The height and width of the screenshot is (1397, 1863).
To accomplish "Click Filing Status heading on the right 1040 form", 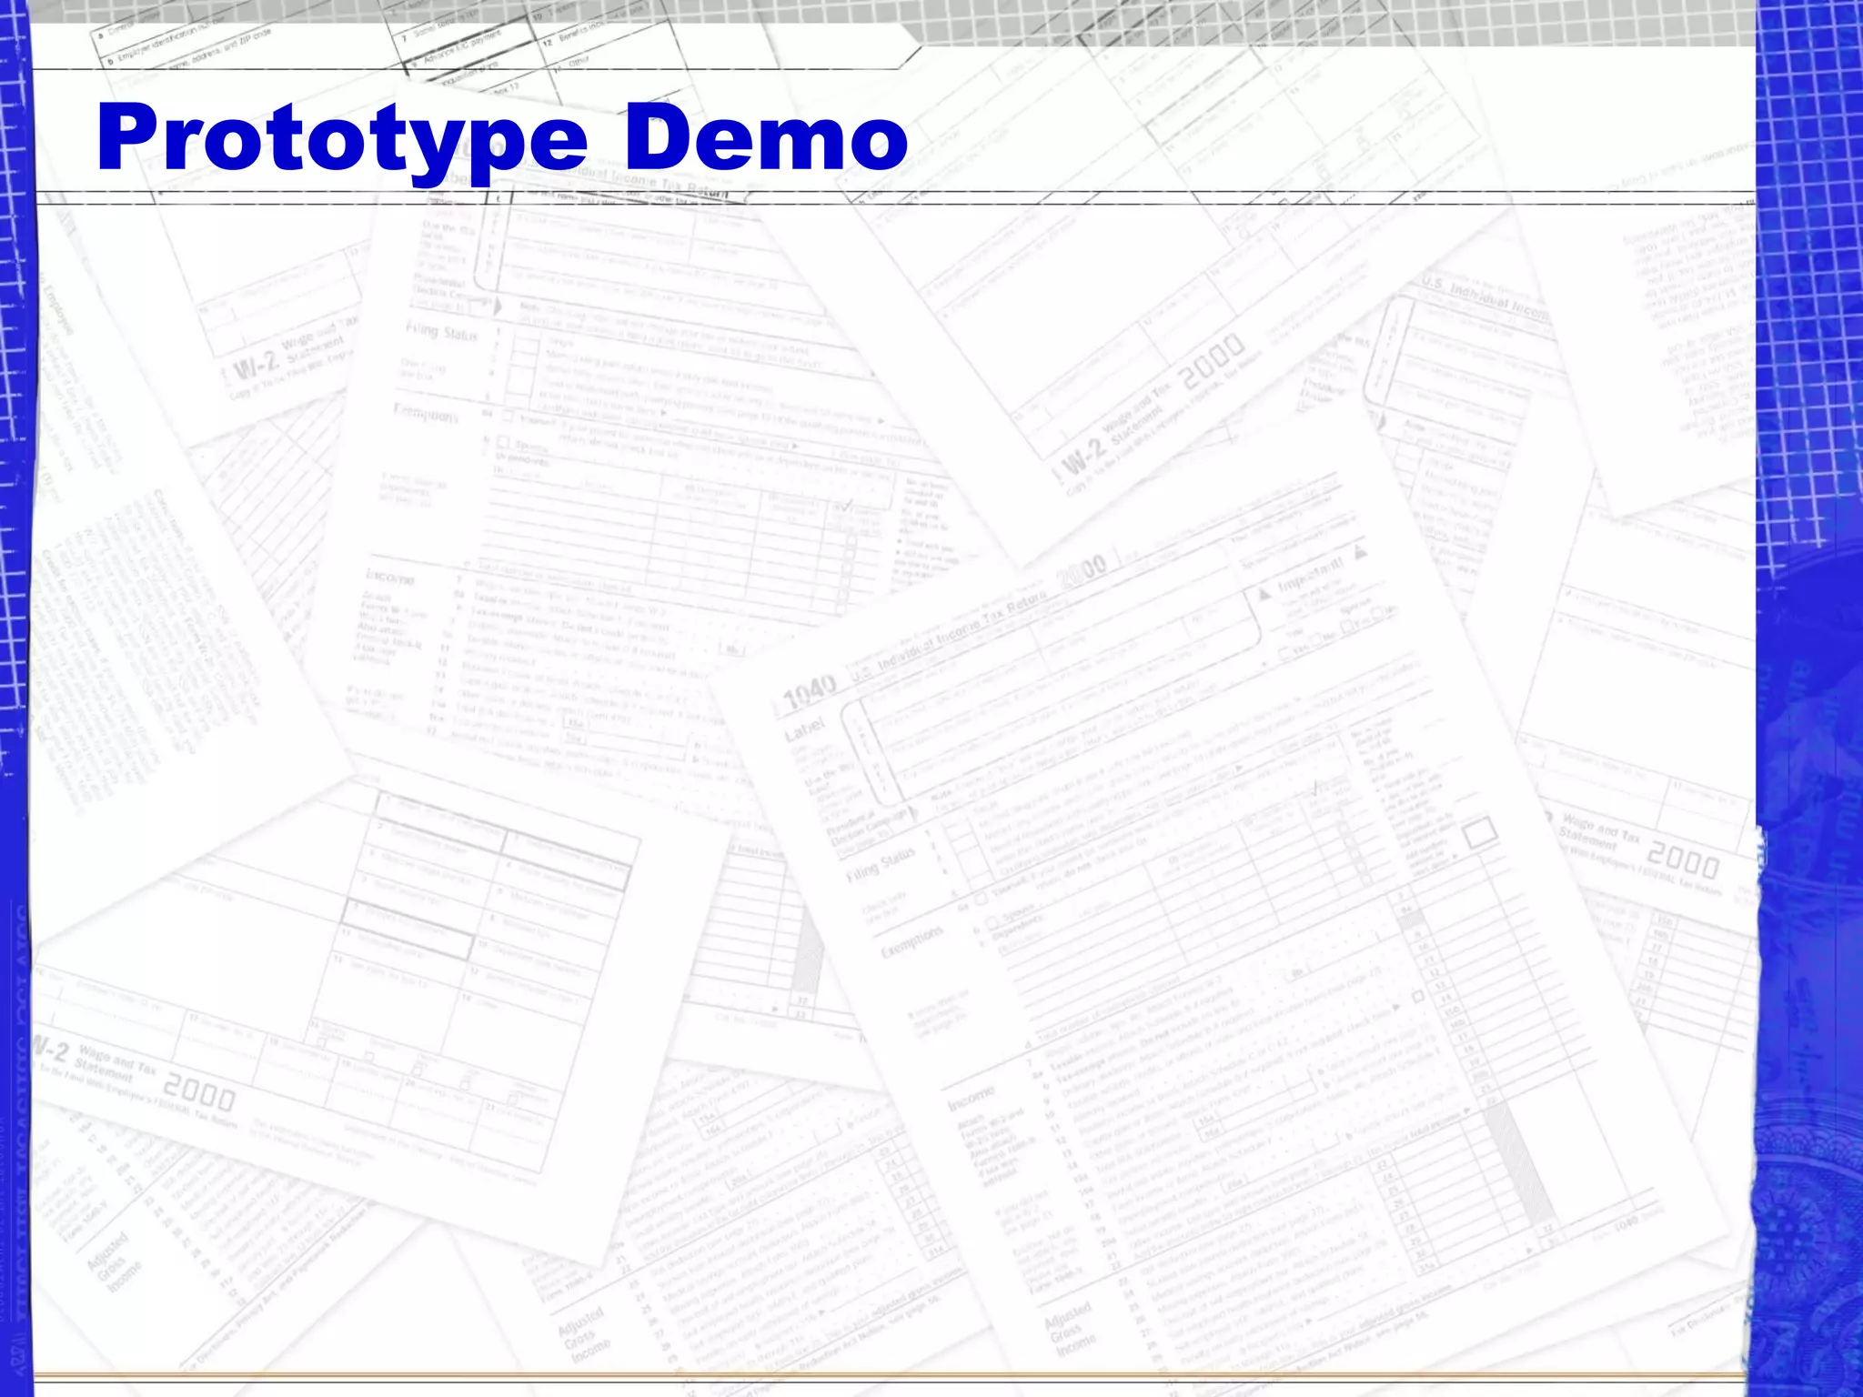I will 880,866.
